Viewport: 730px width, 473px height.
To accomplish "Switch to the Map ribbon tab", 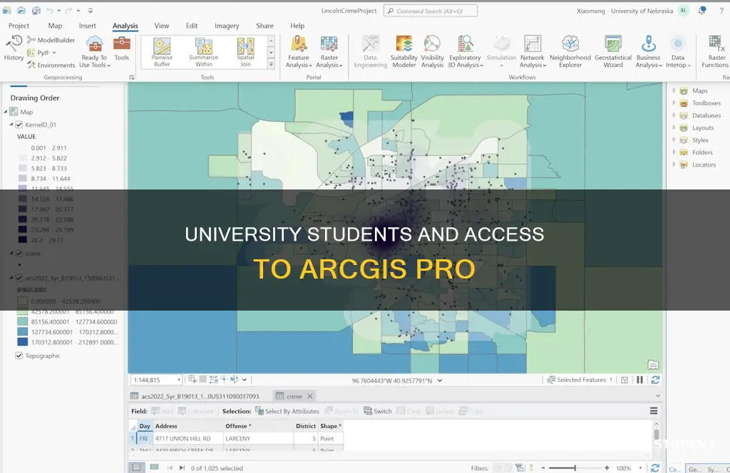I will click(55, 26).
